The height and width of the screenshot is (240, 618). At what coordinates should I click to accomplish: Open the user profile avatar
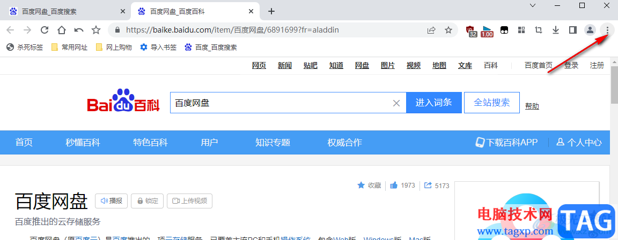(590, 30)
